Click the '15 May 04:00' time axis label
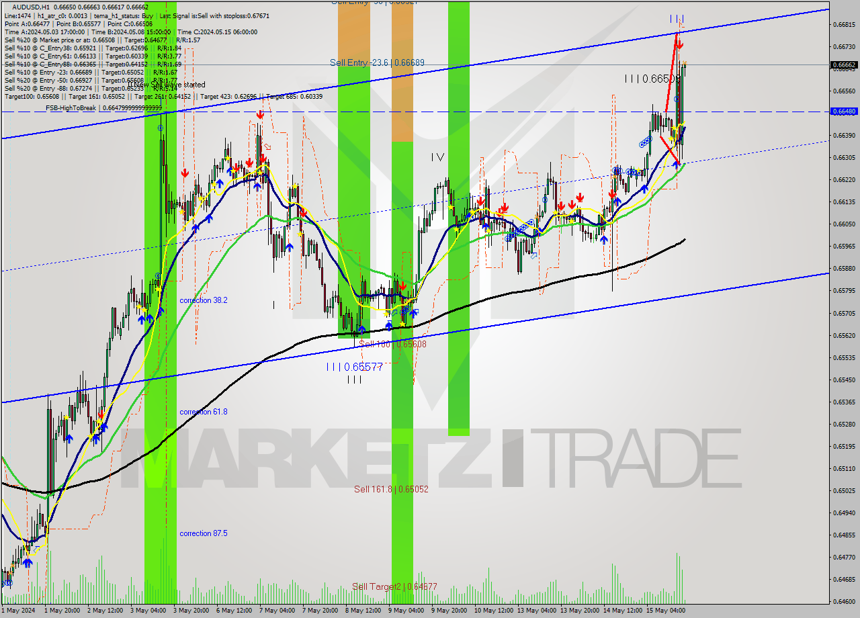Viewport: 860px width, 618px height. (666, 611)
